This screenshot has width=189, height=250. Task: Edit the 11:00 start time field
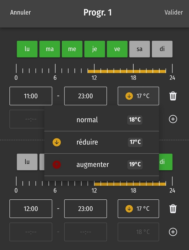pos(31,96)
